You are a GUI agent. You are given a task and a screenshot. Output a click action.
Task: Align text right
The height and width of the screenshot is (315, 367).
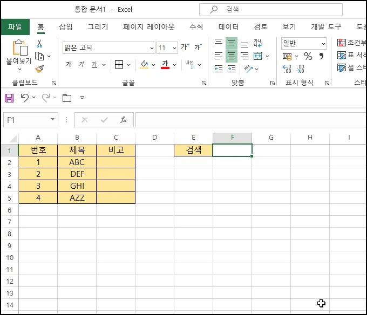(244, 56)
